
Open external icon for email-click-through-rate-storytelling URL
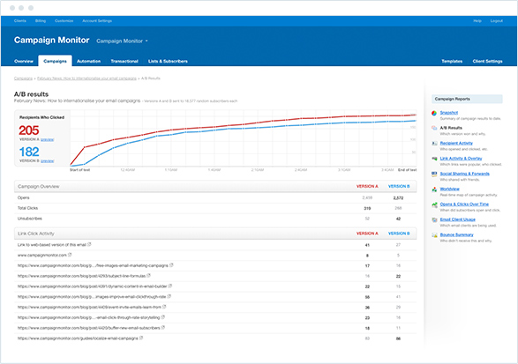click(x=163, y=317)
